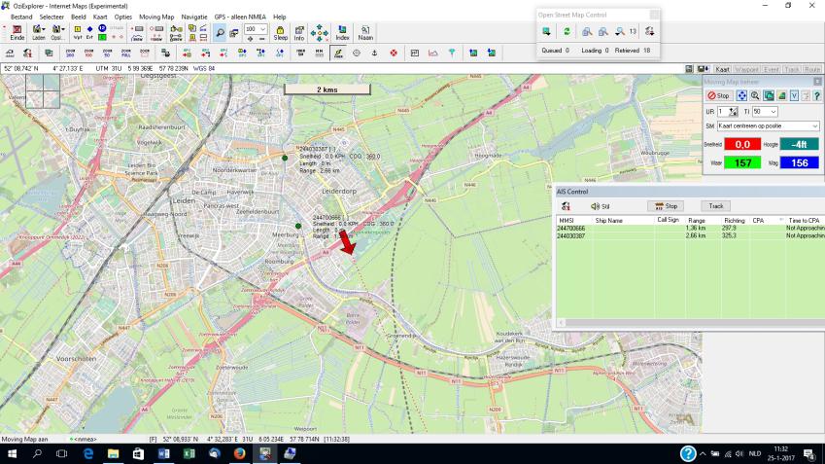Open the Navigatie menu

tap(194, 17)
